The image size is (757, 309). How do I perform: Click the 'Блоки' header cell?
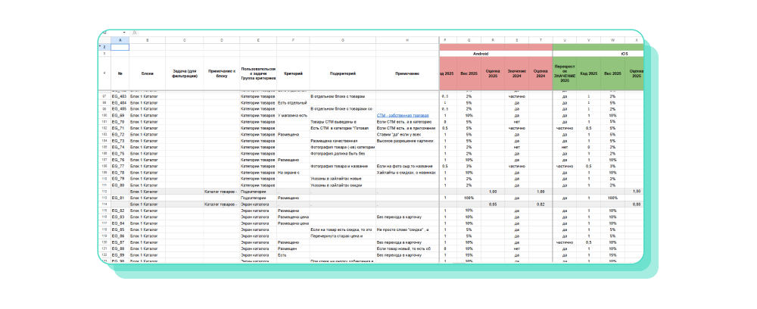coord(146,73)
